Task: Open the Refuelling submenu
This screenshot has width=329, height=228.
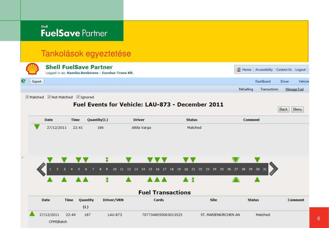Action: pos(246,89)
